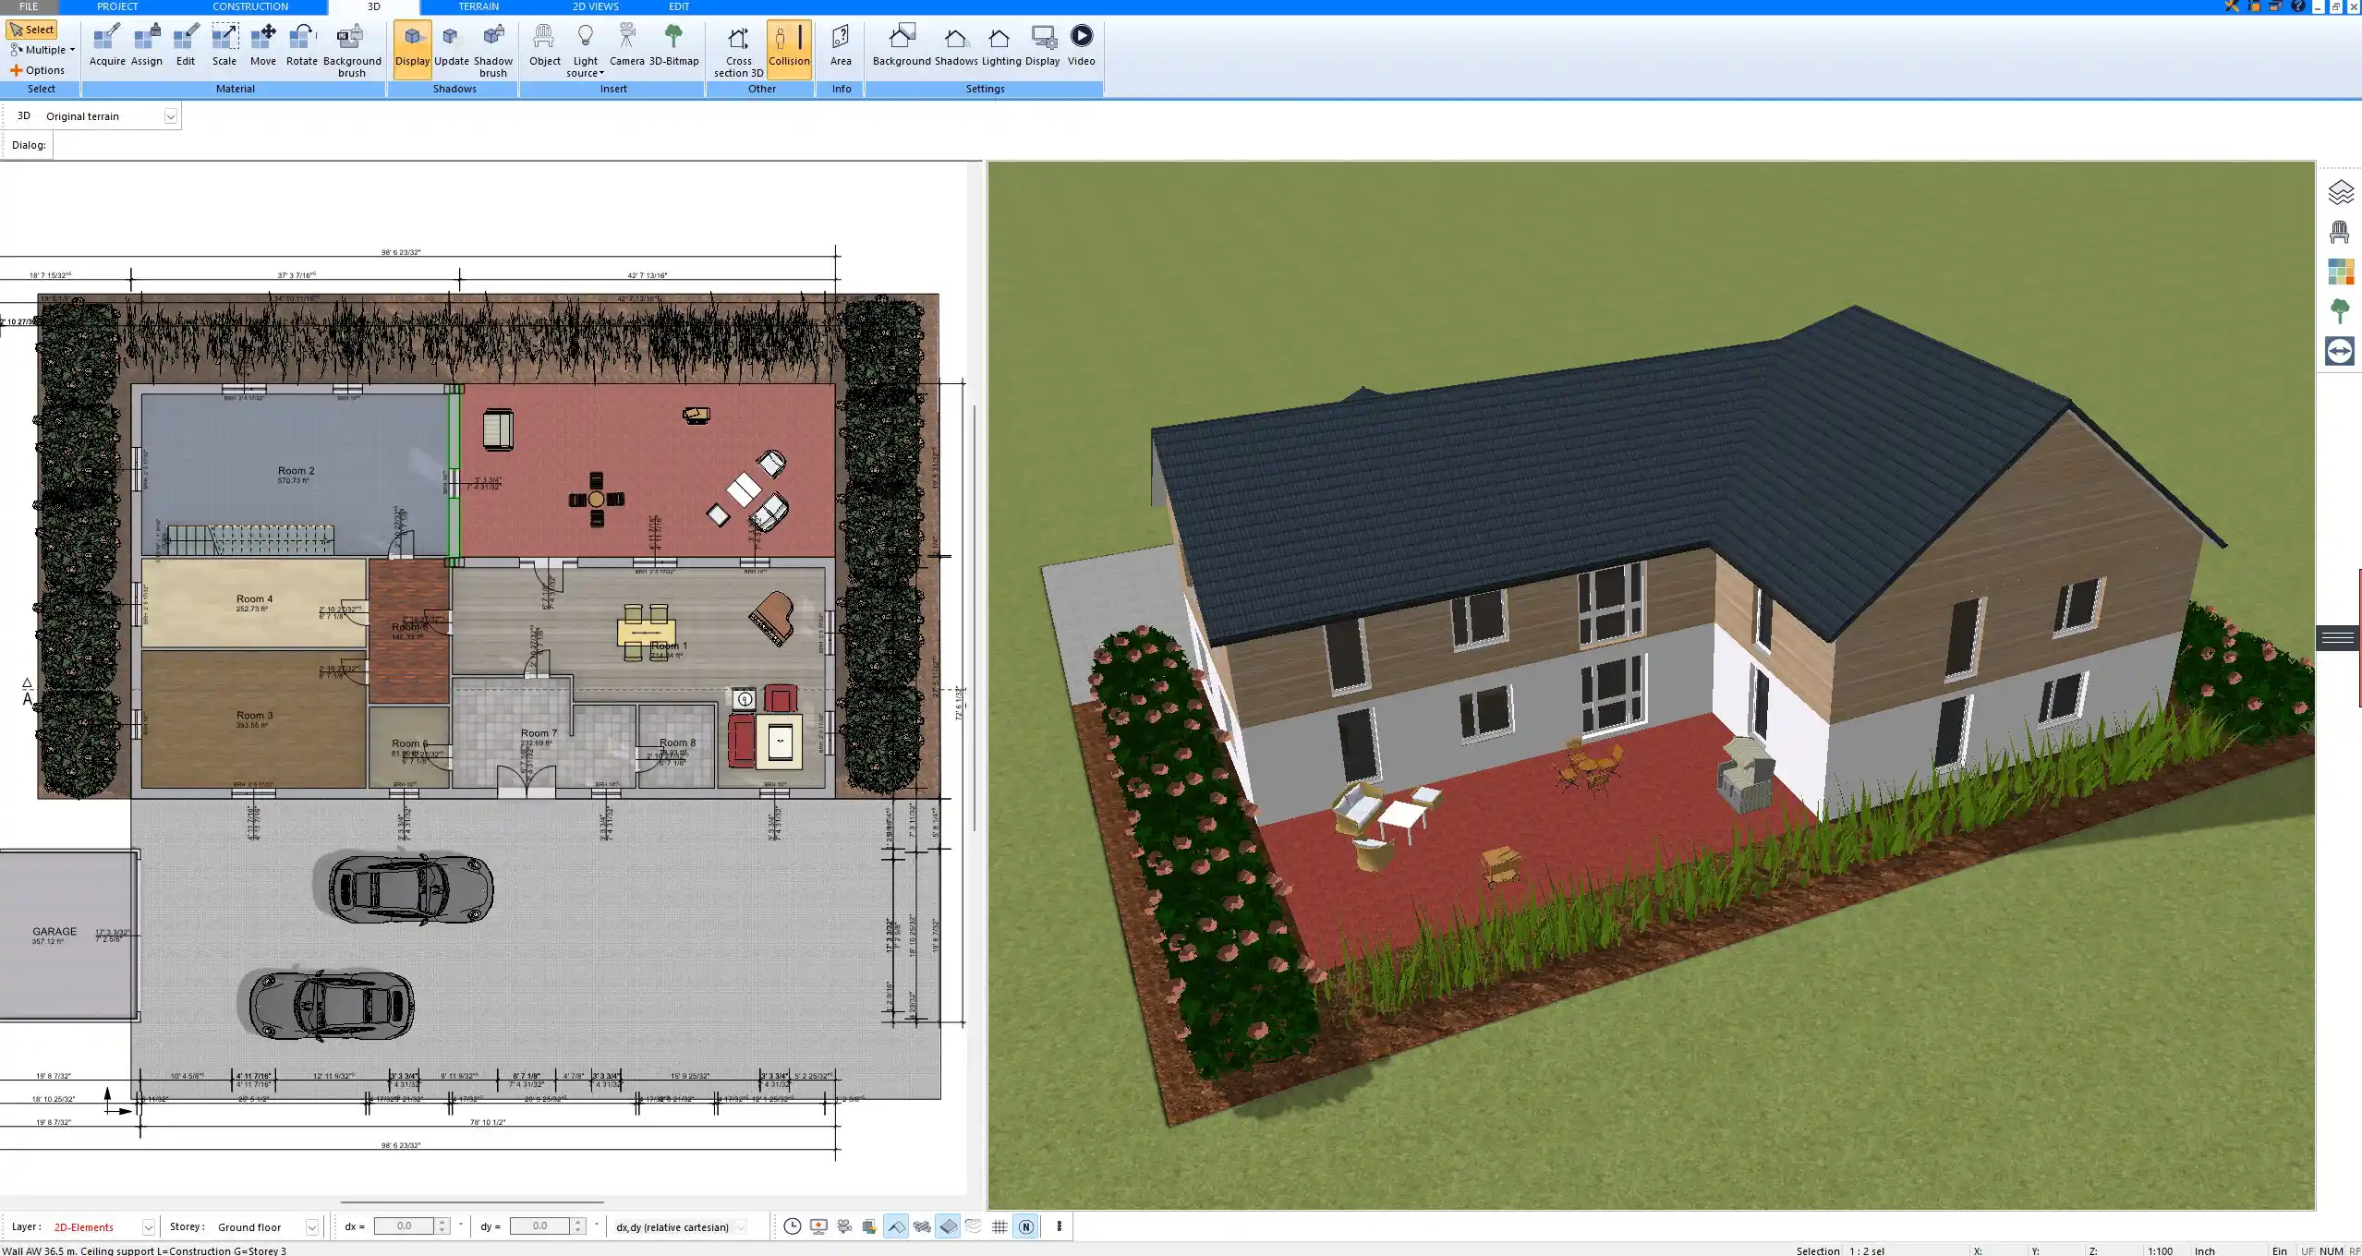Open selection Options
The height and width of the screenshot is (1256, 2362).
[38, 70]
